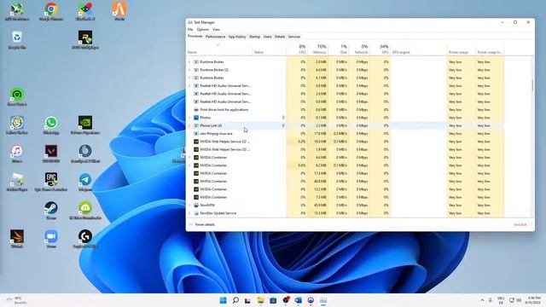Sort processes by the GPU column

pyautogui.click(x=380, y=49)
